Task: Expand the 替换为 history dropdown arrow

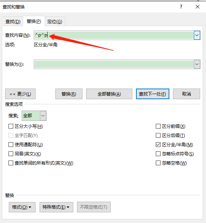Action: click(197, 64)
